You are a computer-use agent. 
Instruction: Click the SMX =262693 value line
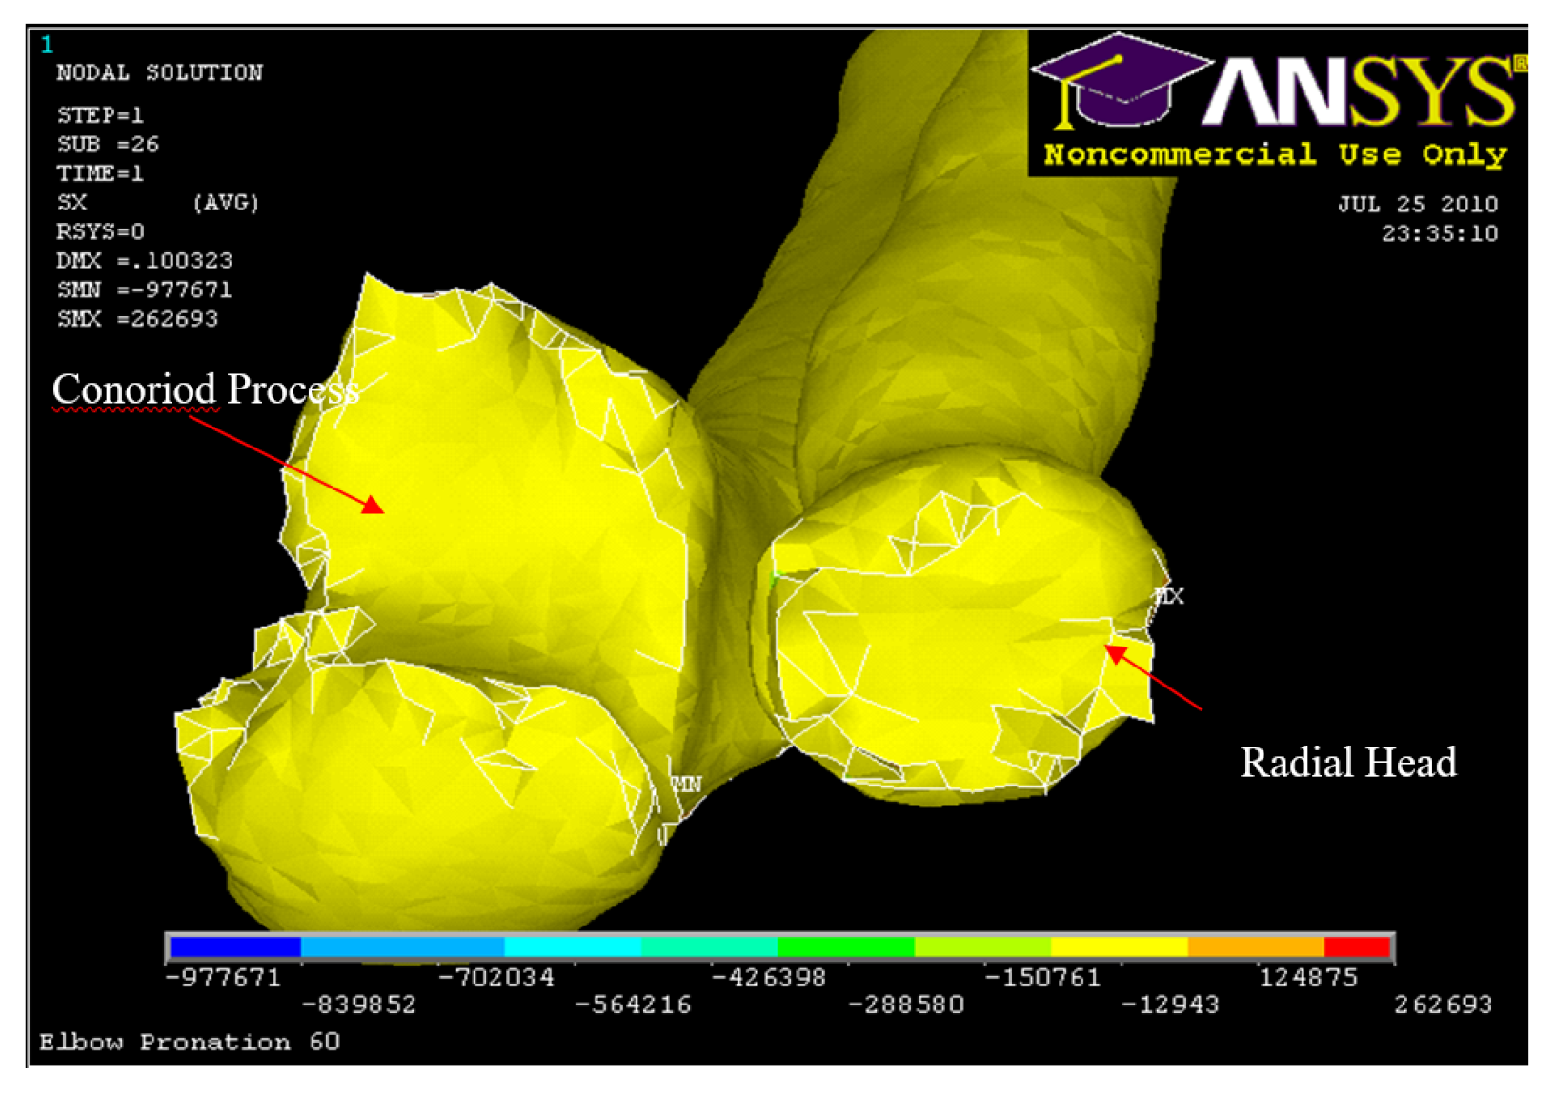coord(137,319)
